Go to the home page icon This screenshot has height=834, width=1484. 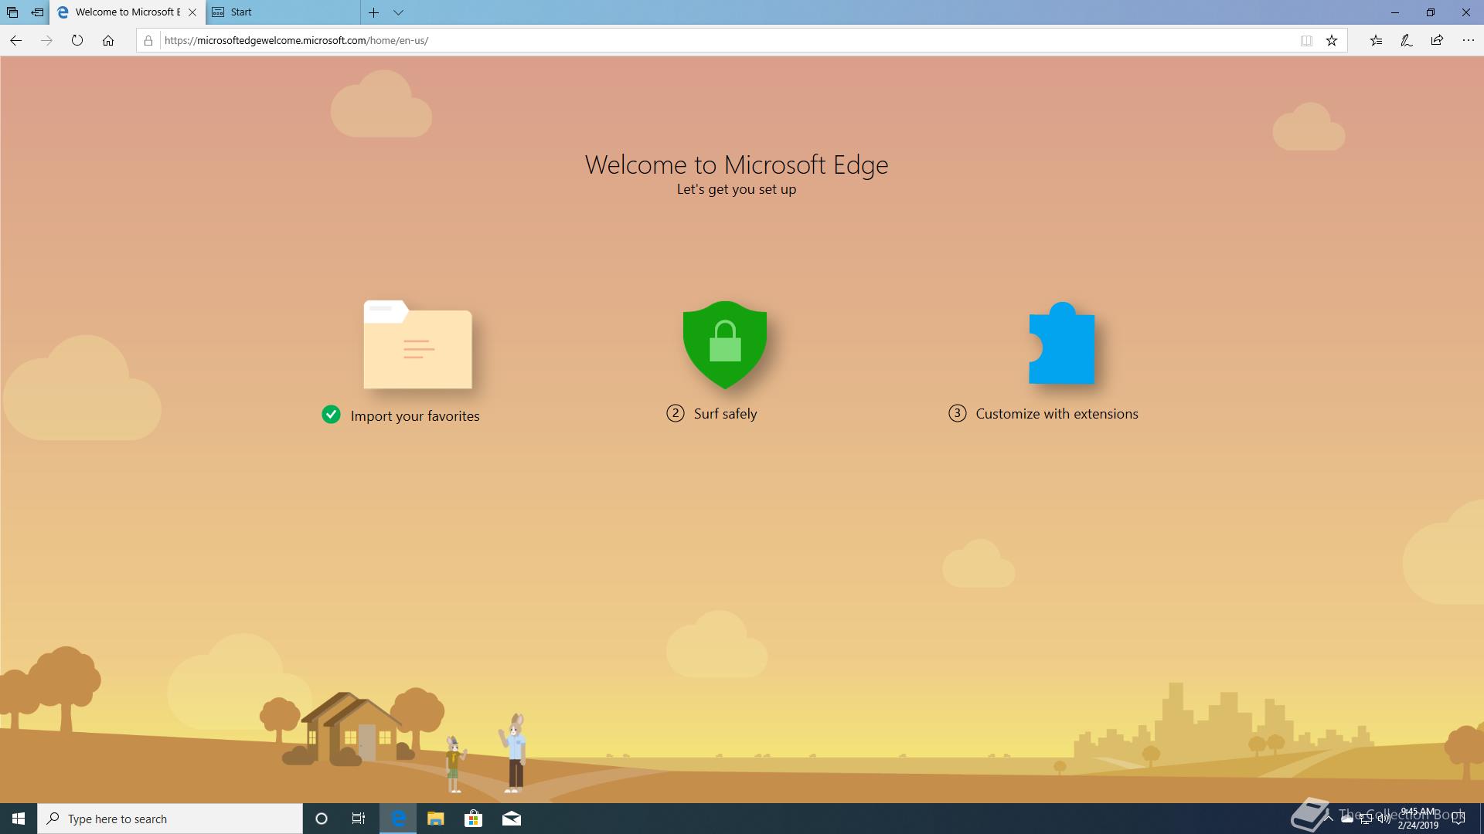[x=108, y=40]
